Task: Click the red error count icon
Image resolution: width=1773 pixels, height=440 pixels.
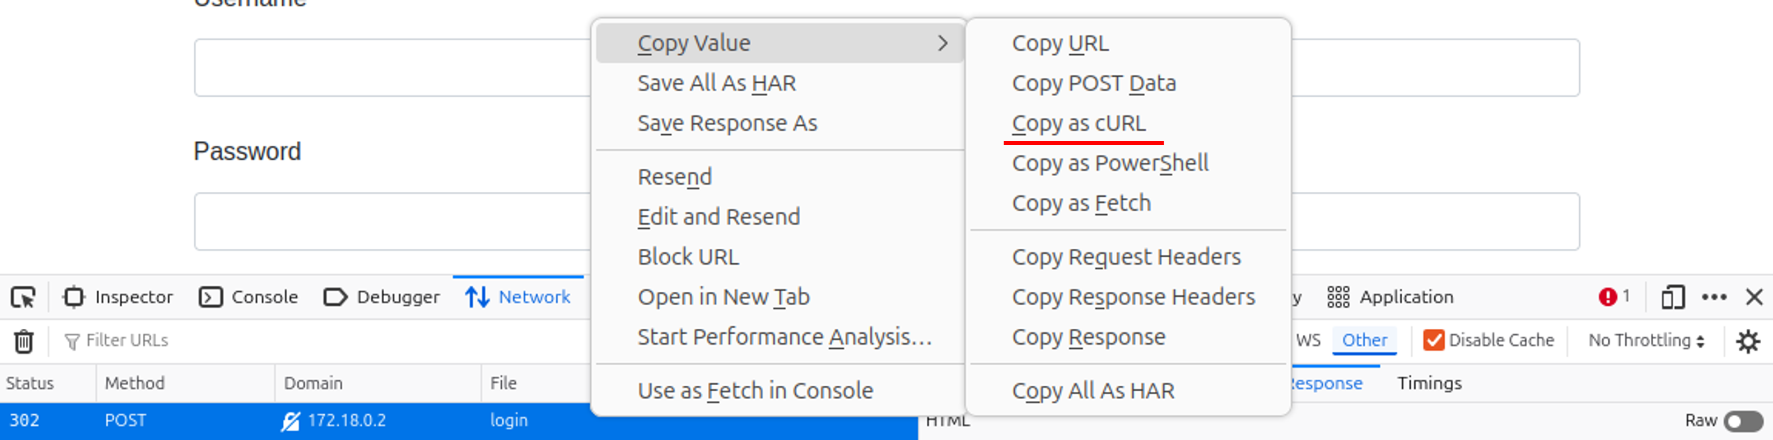Action: [x=1608, y=297]
